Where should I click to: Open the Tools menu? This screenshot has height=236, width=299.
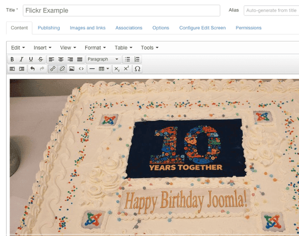149,48
